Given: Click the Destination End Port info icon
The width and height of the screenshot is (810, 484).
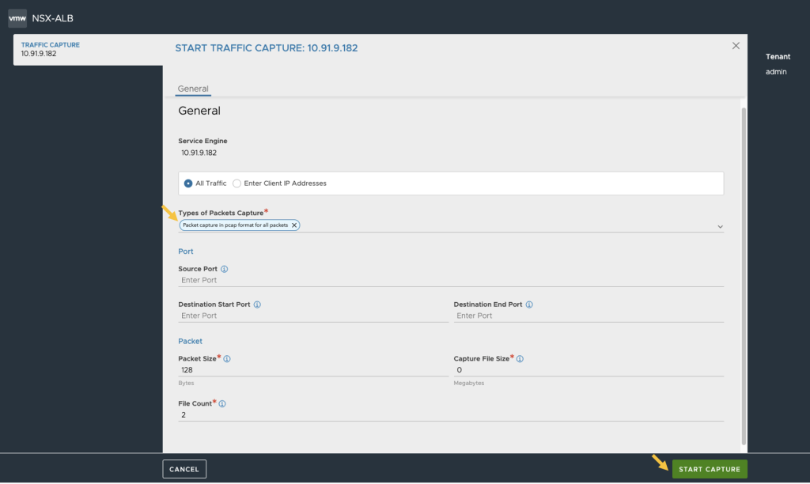Looking at the screenshot, I should click(529, 304).
